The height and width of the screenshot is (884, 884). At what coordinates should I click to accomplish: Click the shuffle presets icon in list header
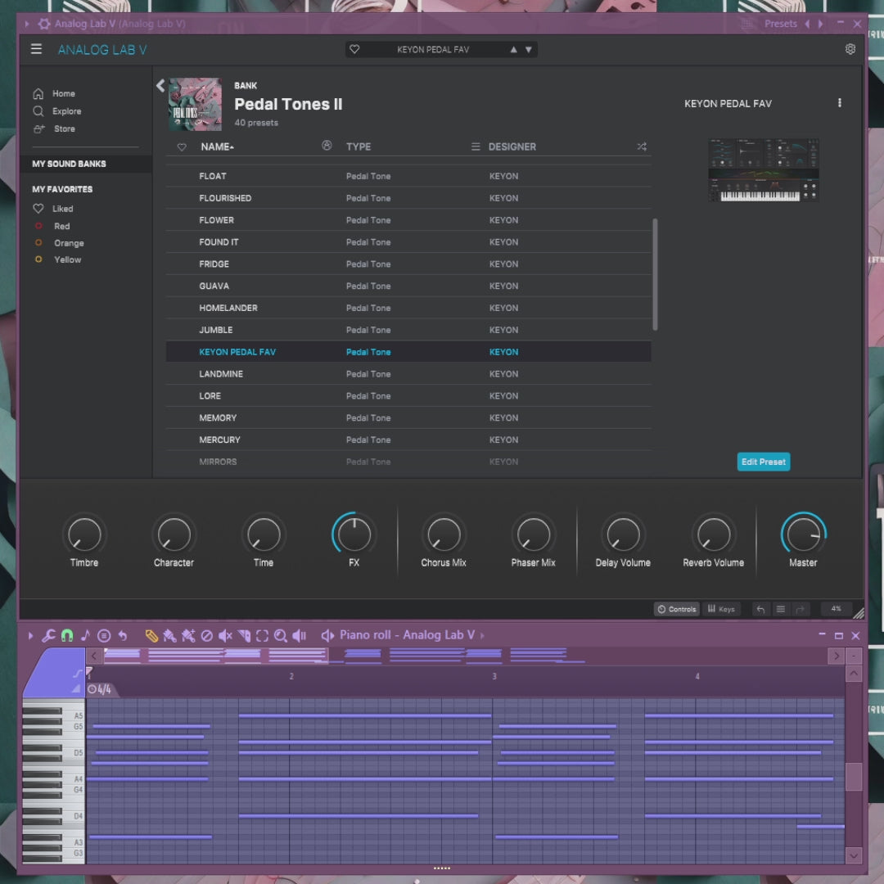point(642,147)
